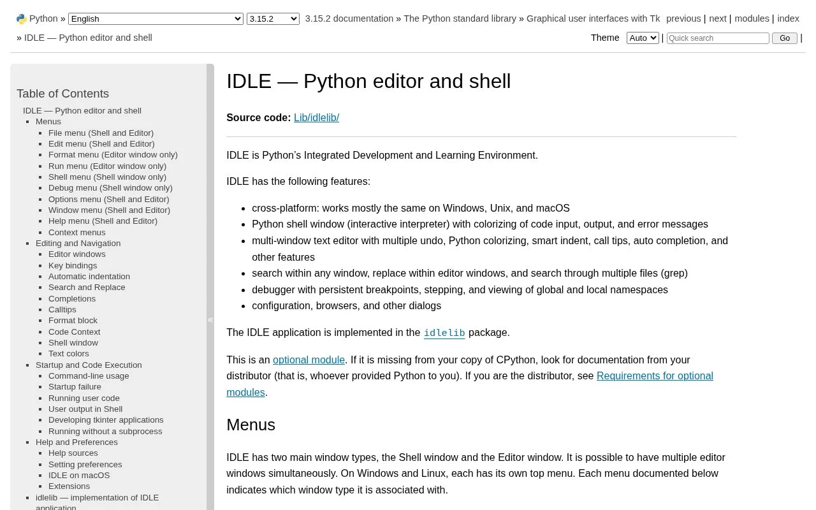Open IDLE on macOS sidebar entry

tap(79, 475)
